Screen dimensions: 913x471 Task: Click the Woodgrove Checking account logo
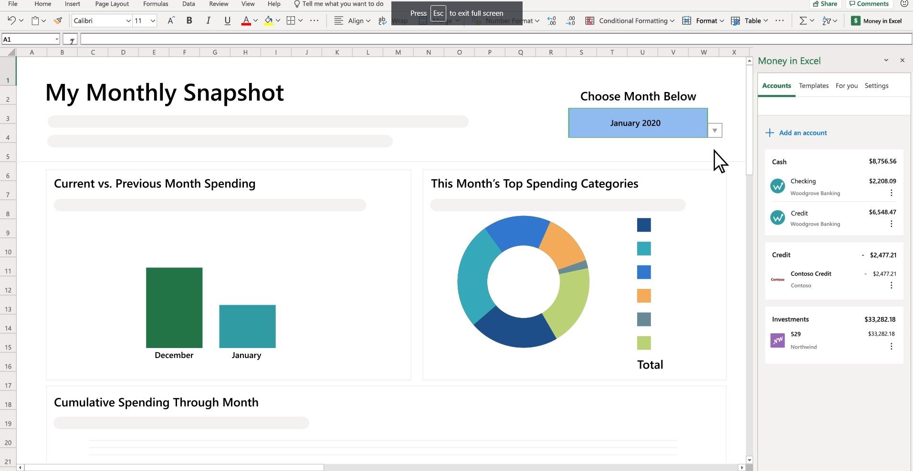(x=777, y=186)
